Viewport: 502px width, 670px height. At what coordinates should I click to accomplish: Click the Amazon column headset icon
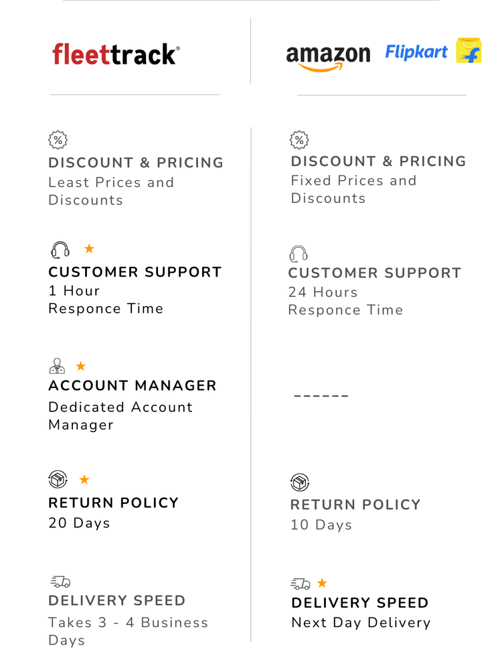299,253
